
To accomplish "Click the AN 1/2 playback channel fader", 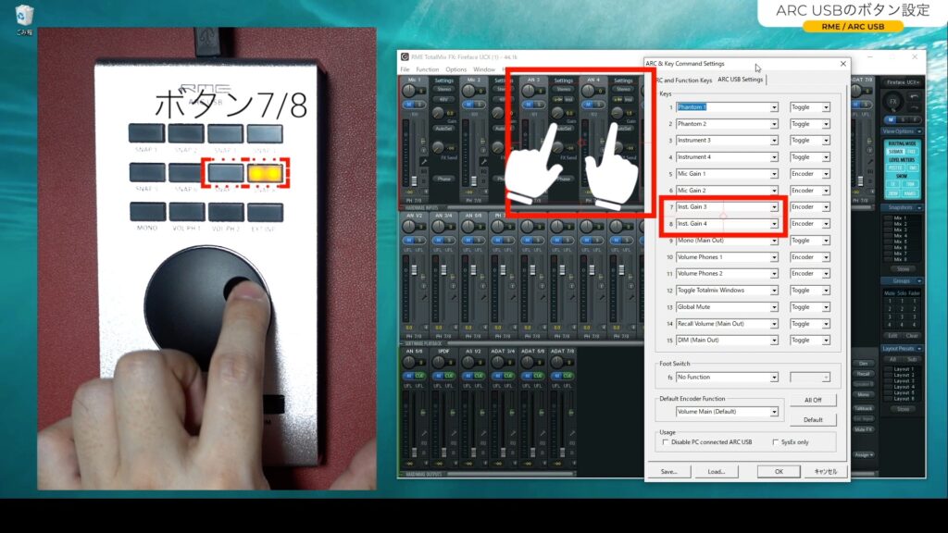I will coord(414,270).
